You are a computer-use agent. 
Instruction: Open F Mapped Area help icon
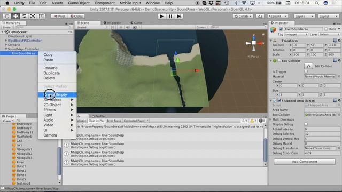(x=335, y=101)
